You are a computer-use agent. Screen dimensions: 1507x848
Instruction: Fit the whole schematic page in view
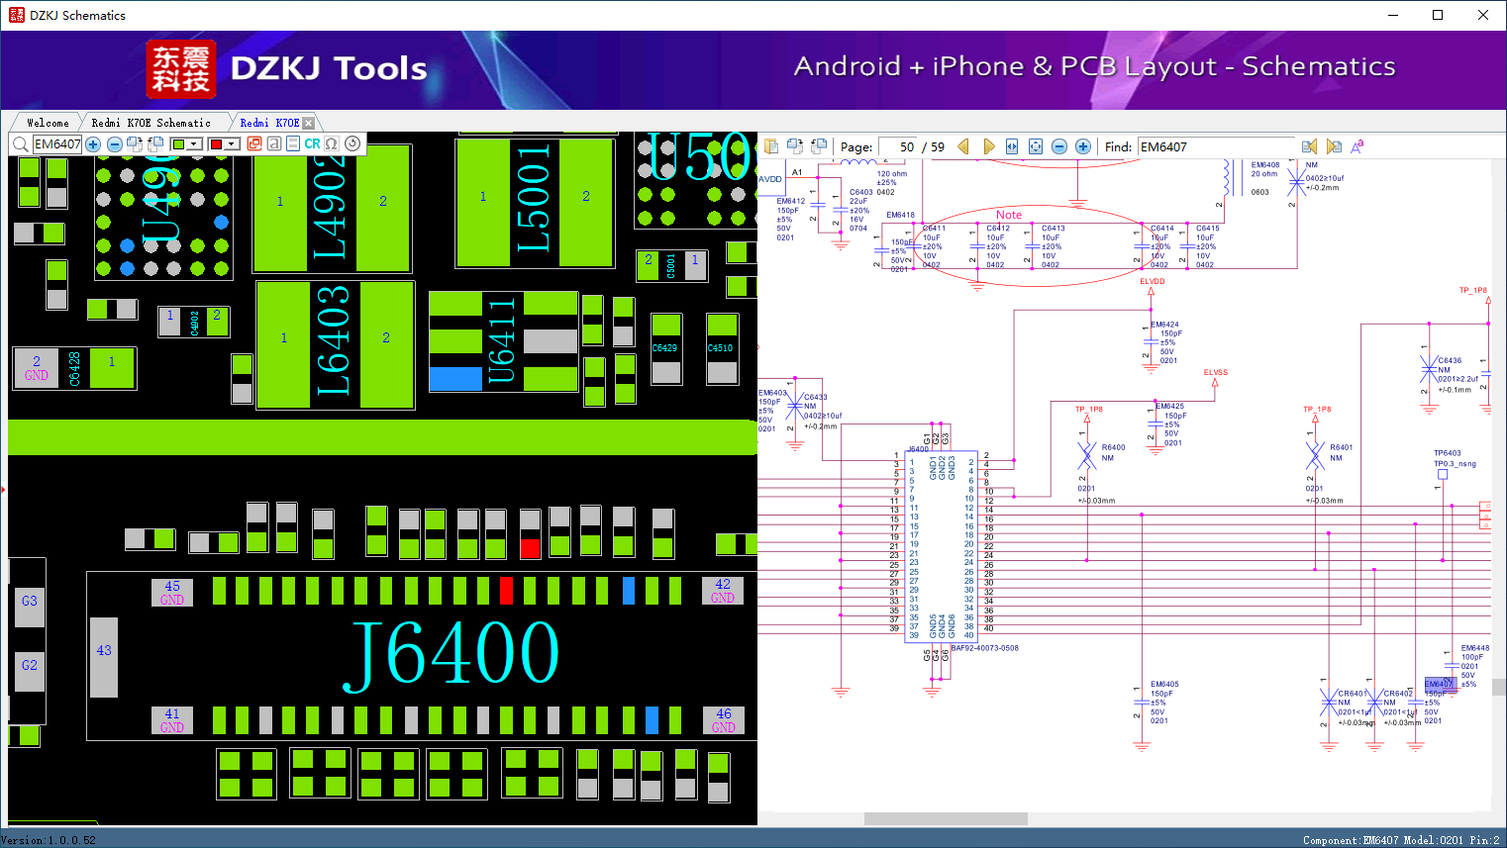1036,146
